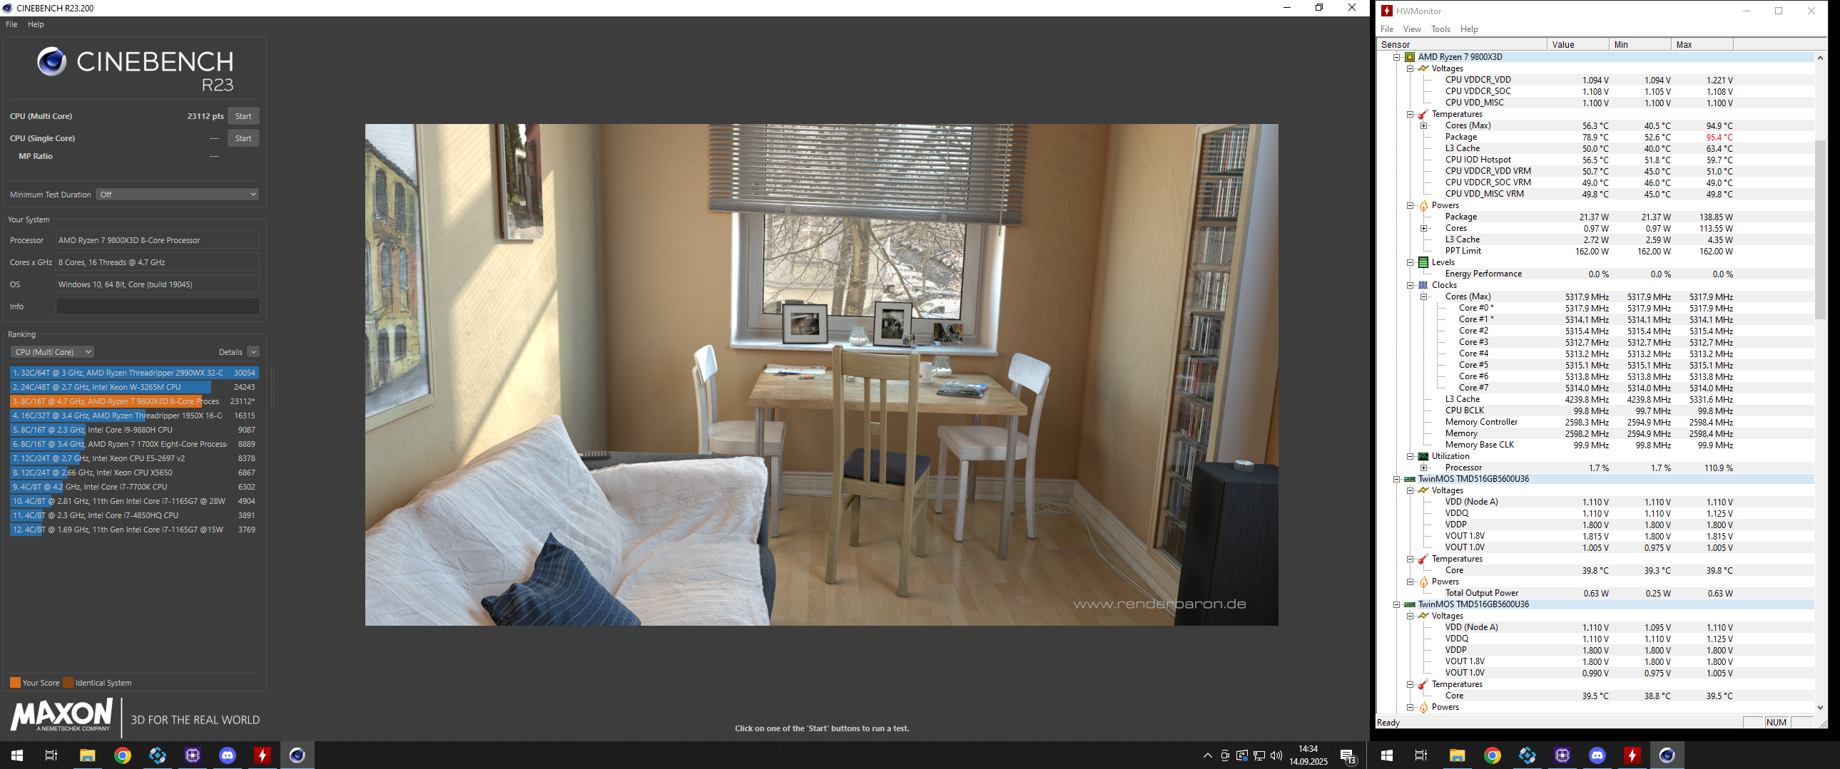Image resolution: width=1840 pixels, height=769 pixels.
Task: Switch to HWMonitor via taskbar beneath Cinebench
Action: [x=262, y=755]
